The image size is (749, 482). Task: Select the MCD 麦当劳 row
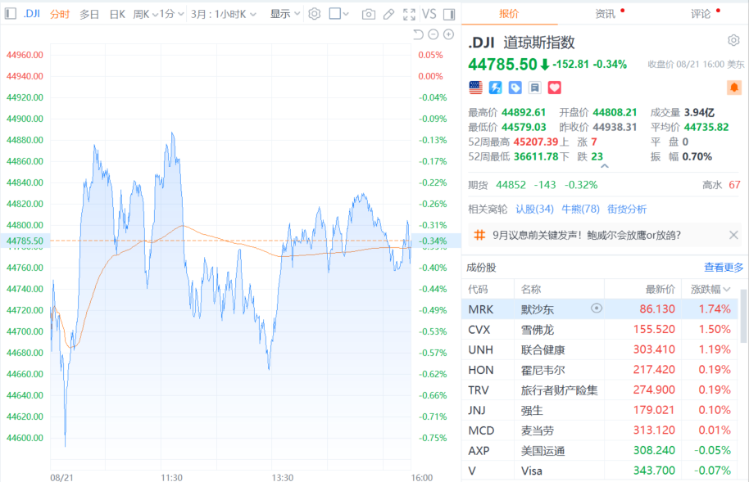pos(600,430)
